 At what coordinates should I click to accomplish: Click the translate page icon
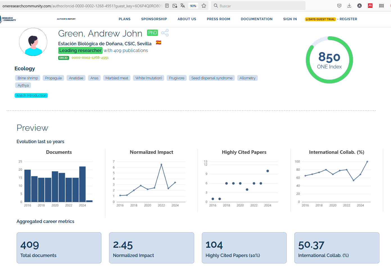[183, 6]
